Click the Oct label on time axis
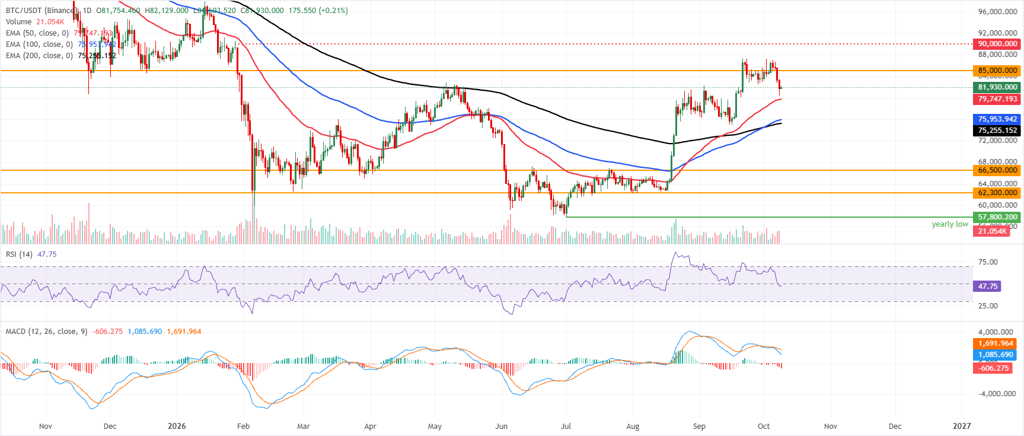 coord(764,426)
